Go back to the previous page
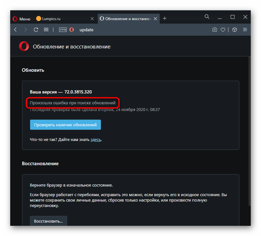The image size is (261, 236). pyautogui.click(x=15, y=30)
